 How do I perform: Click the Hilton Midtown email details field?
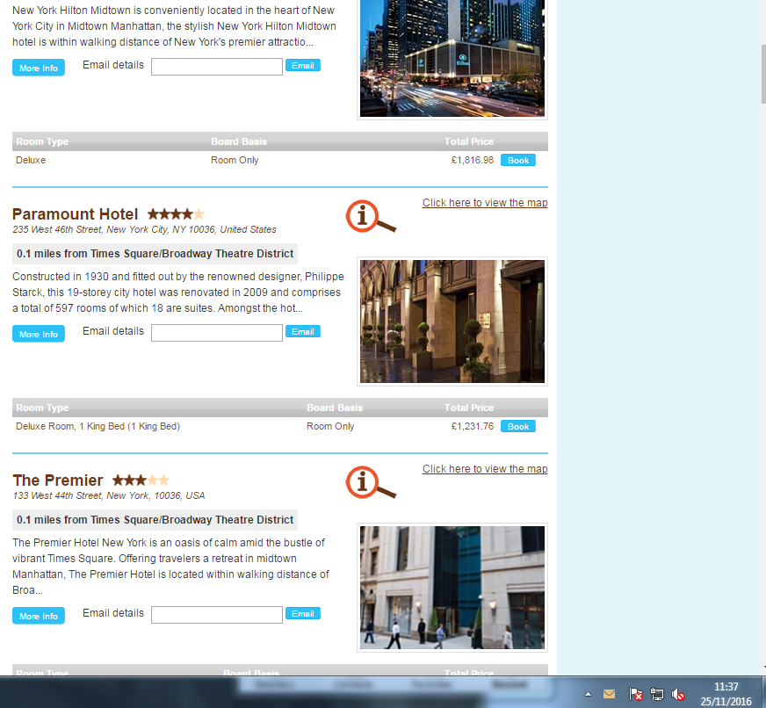[x=217, y=67]
